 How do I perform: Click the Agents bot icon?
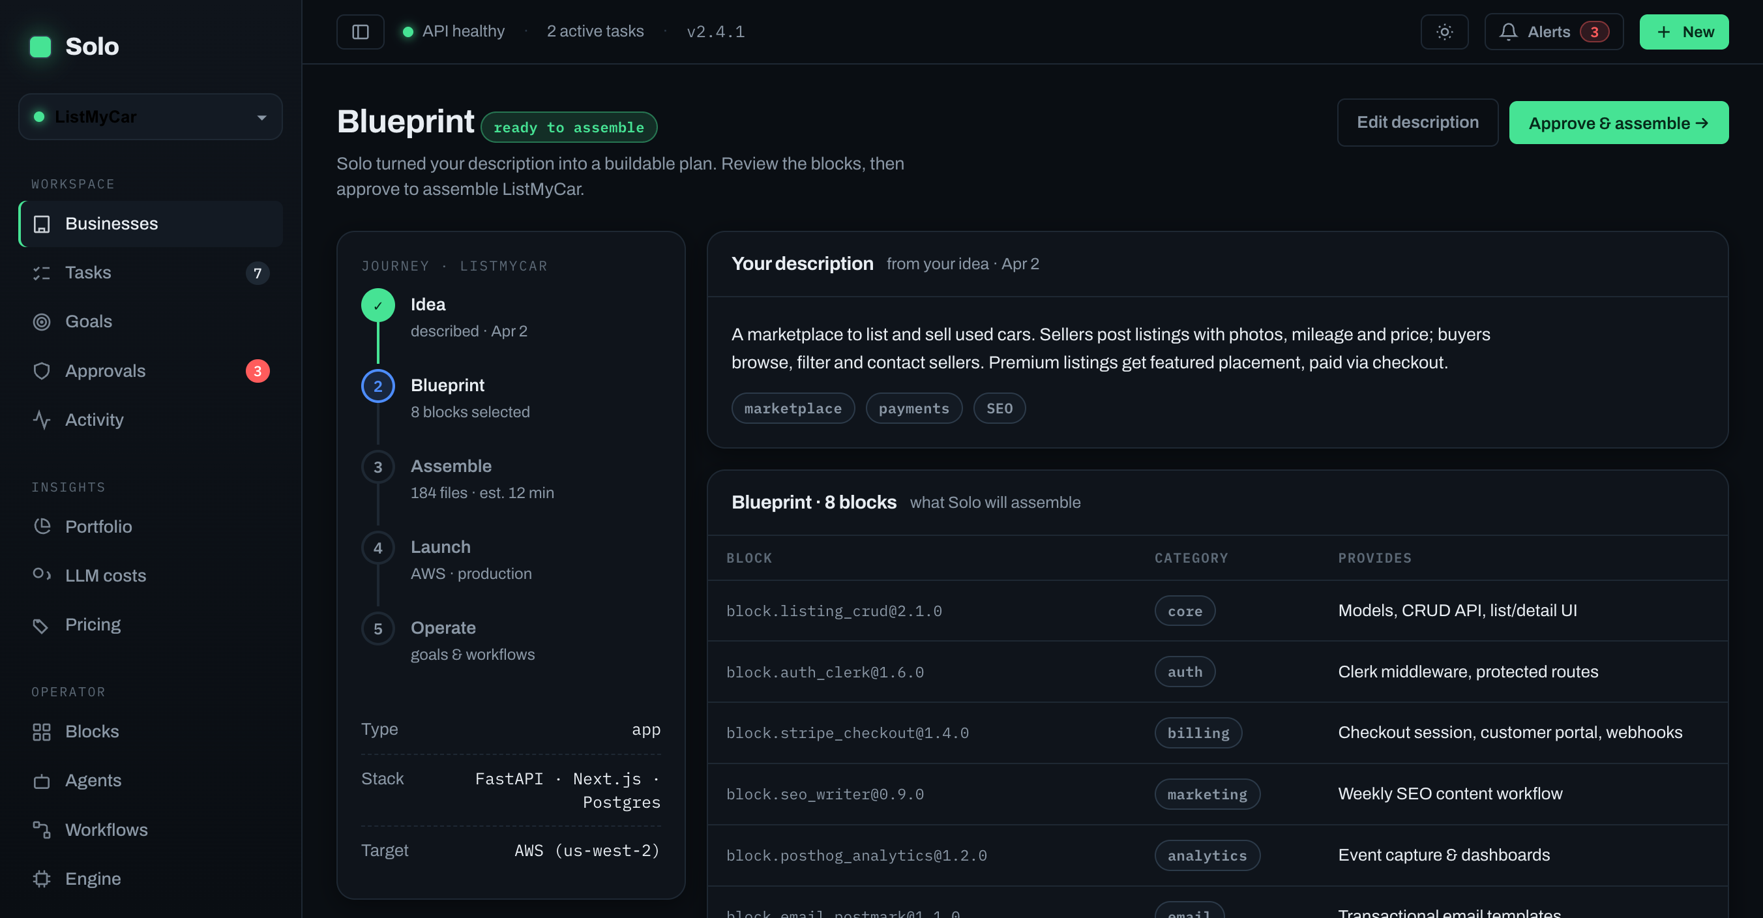(x=42, y=781)
